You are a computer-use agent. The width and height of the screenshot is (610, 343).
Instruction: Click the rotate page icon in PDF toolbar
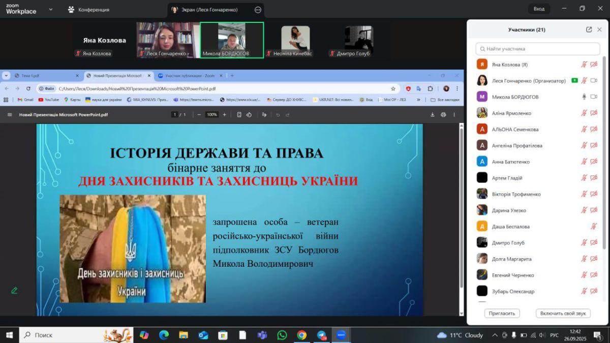click(x=249, y=115)
